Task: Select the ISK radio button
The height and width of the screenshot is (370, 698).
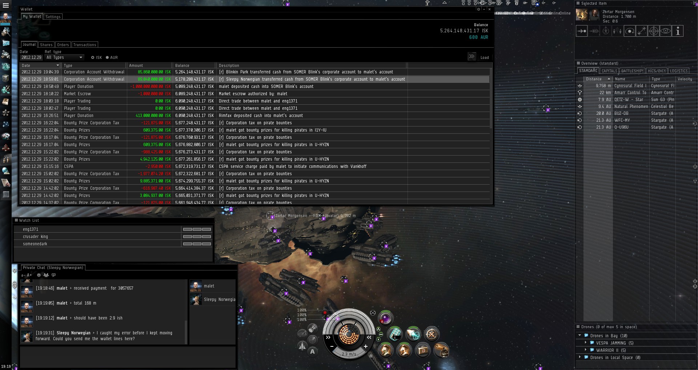Action: 93,57
